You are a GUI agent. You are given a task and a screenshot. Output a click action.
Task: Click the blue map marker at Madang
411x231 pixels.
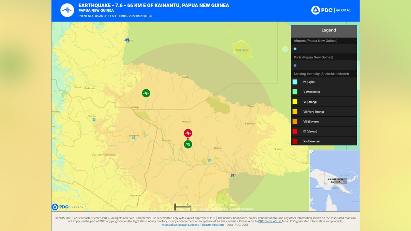coord(127,40)
